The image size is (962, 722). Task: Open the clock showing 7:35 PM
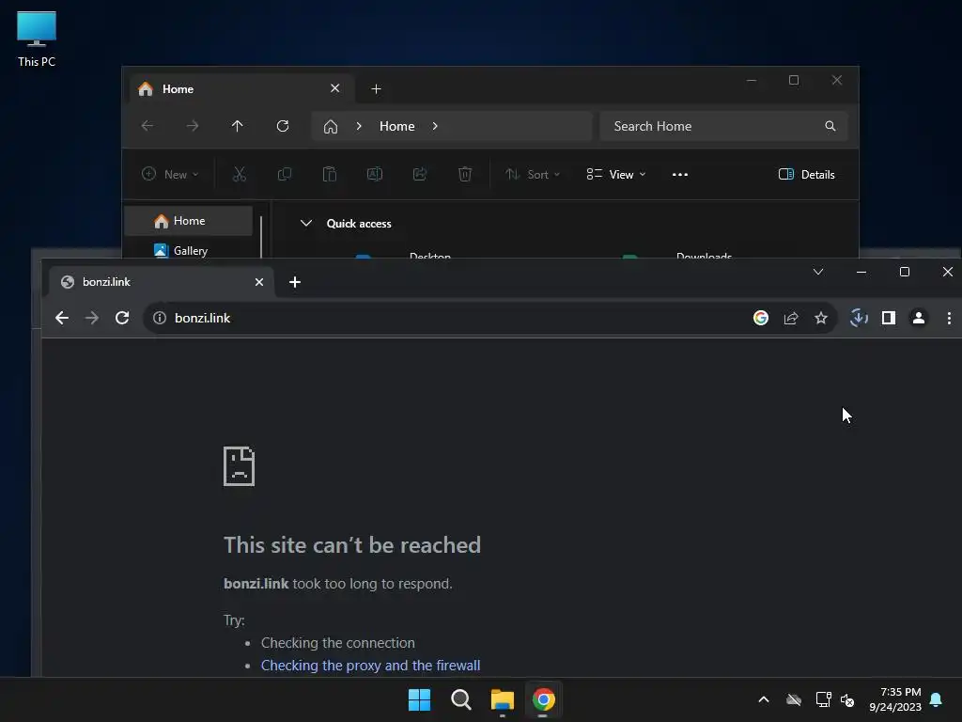(895, 699)
